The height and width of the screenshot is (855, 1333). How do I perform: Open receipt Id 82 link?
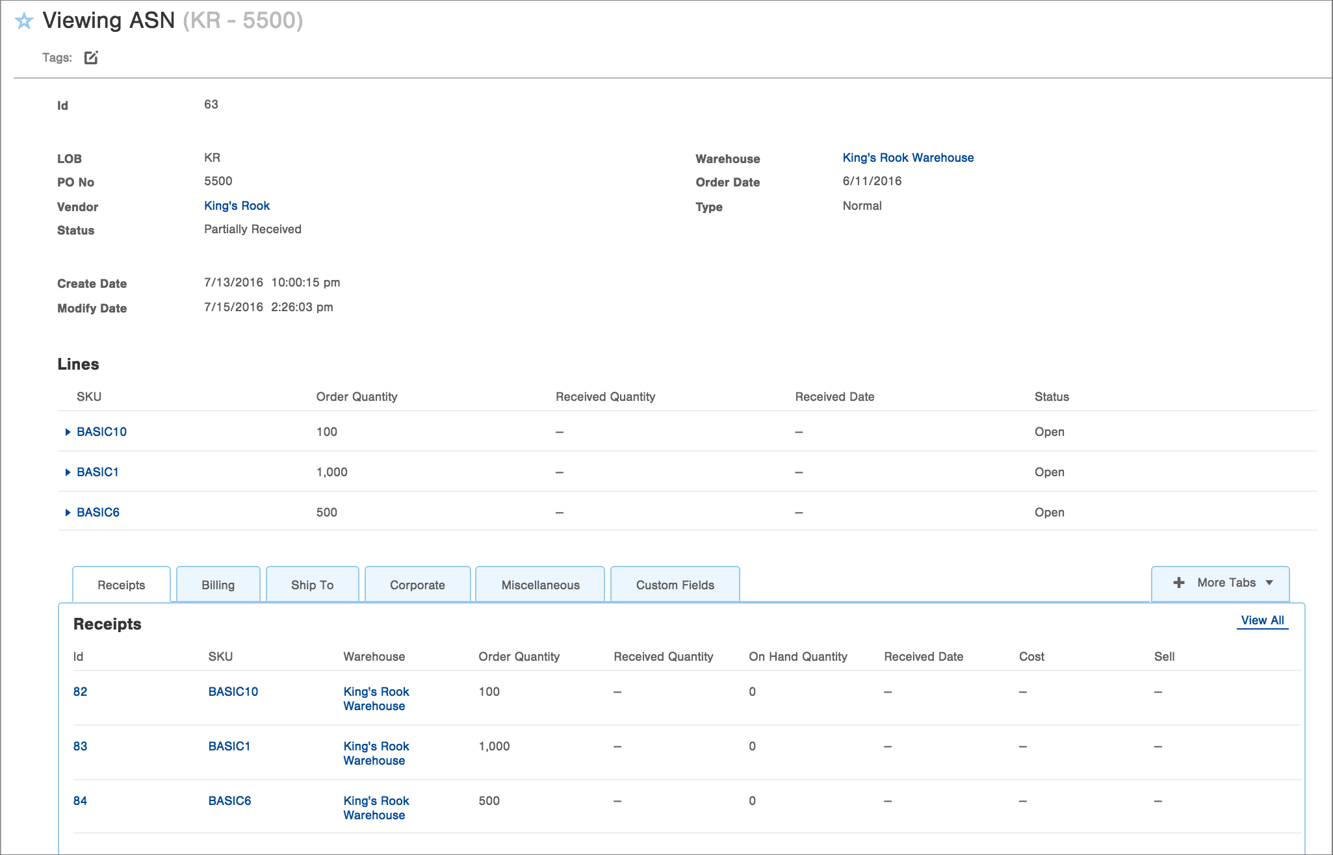click(x=80, y=692)
